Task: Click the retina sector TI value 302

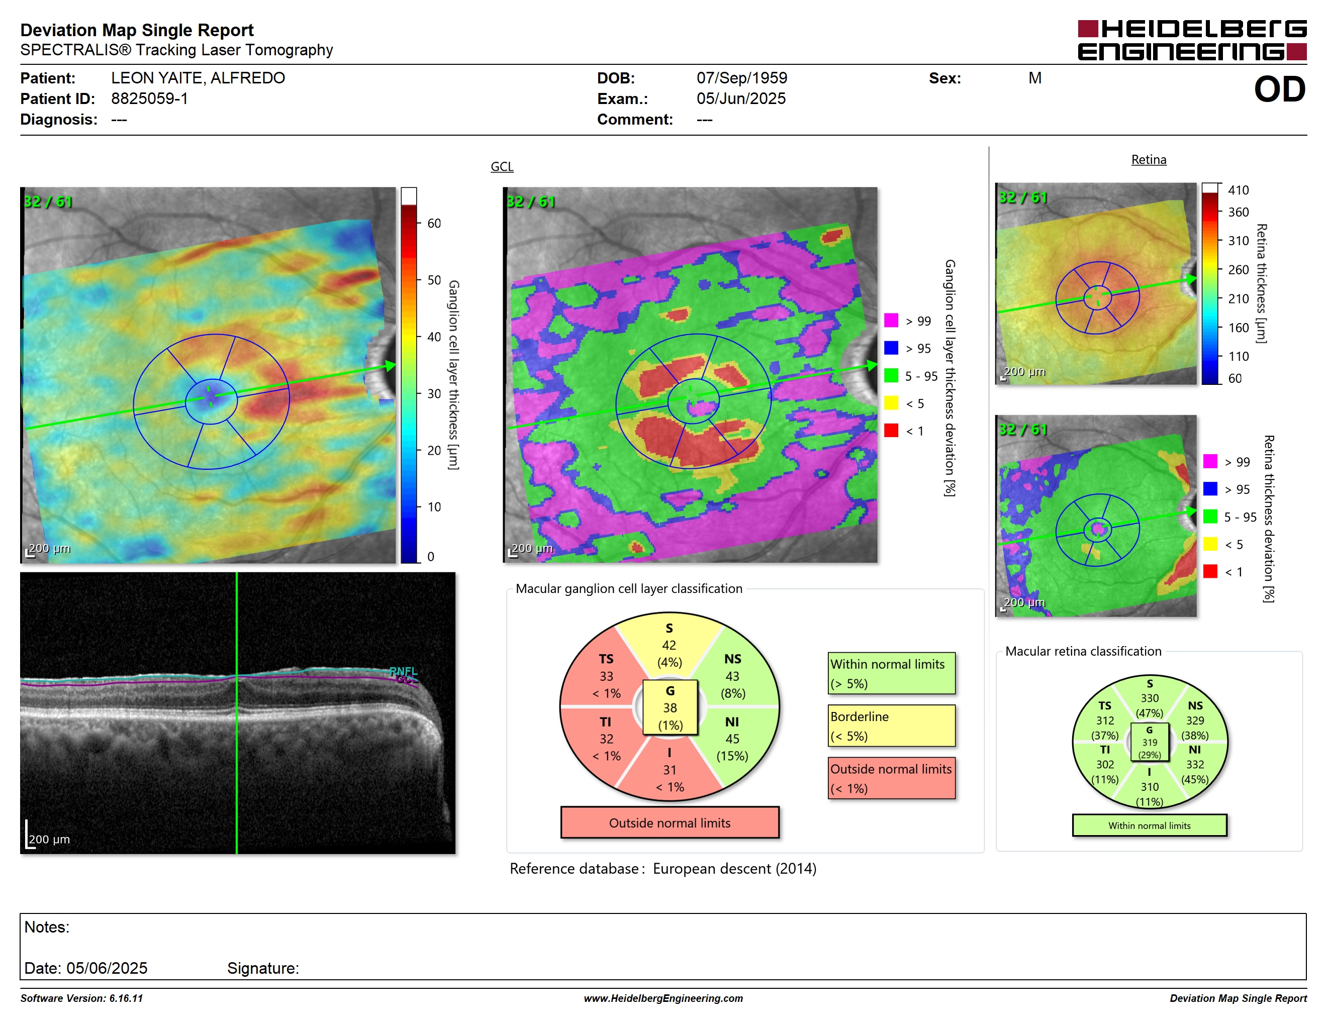Action: [1105, 765]
